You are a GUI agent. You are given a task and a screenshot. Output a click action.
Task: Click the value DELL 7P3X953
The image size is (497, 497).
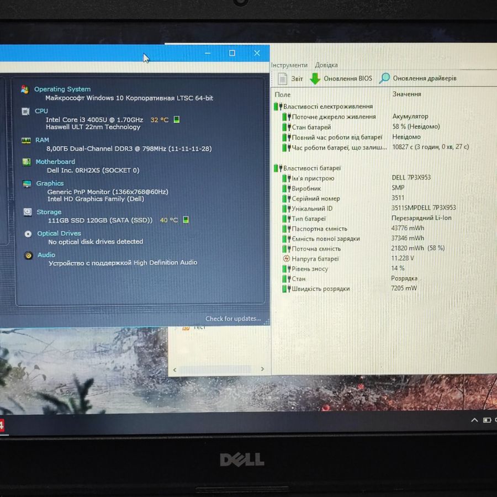coord(411,177)
